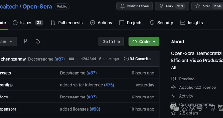The image size is (223, 118).
Task: Open the 251 forks count
Action: (180, 6)
